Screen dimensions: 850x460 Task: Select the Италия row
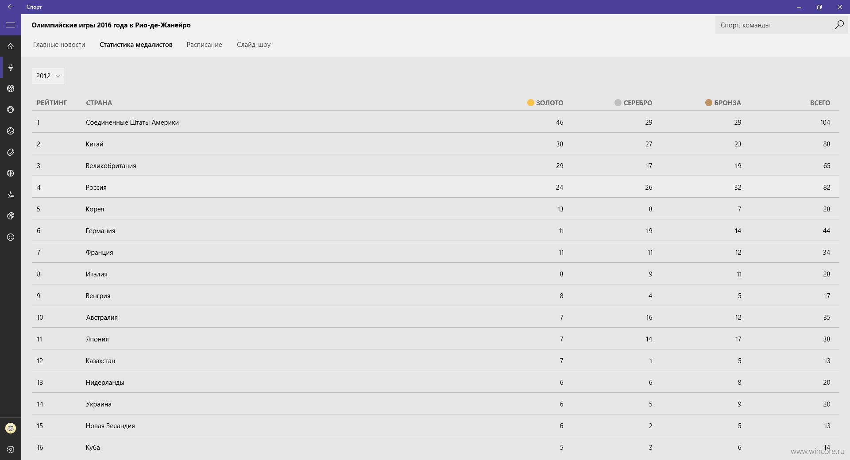436,274
